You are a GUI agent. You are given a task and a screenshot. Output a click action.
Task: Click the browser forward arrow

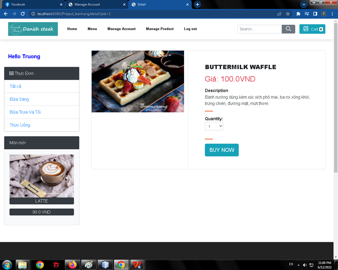14,14
